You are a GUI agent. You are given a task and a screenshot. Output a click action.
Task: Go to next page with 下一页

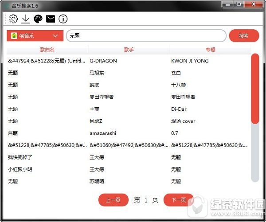[x=179, y=200]
